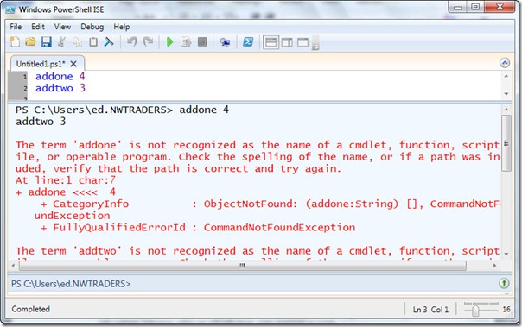Click output horizontal scrollbar thumb
522x327 pixels.
click(x=243, y=266)
